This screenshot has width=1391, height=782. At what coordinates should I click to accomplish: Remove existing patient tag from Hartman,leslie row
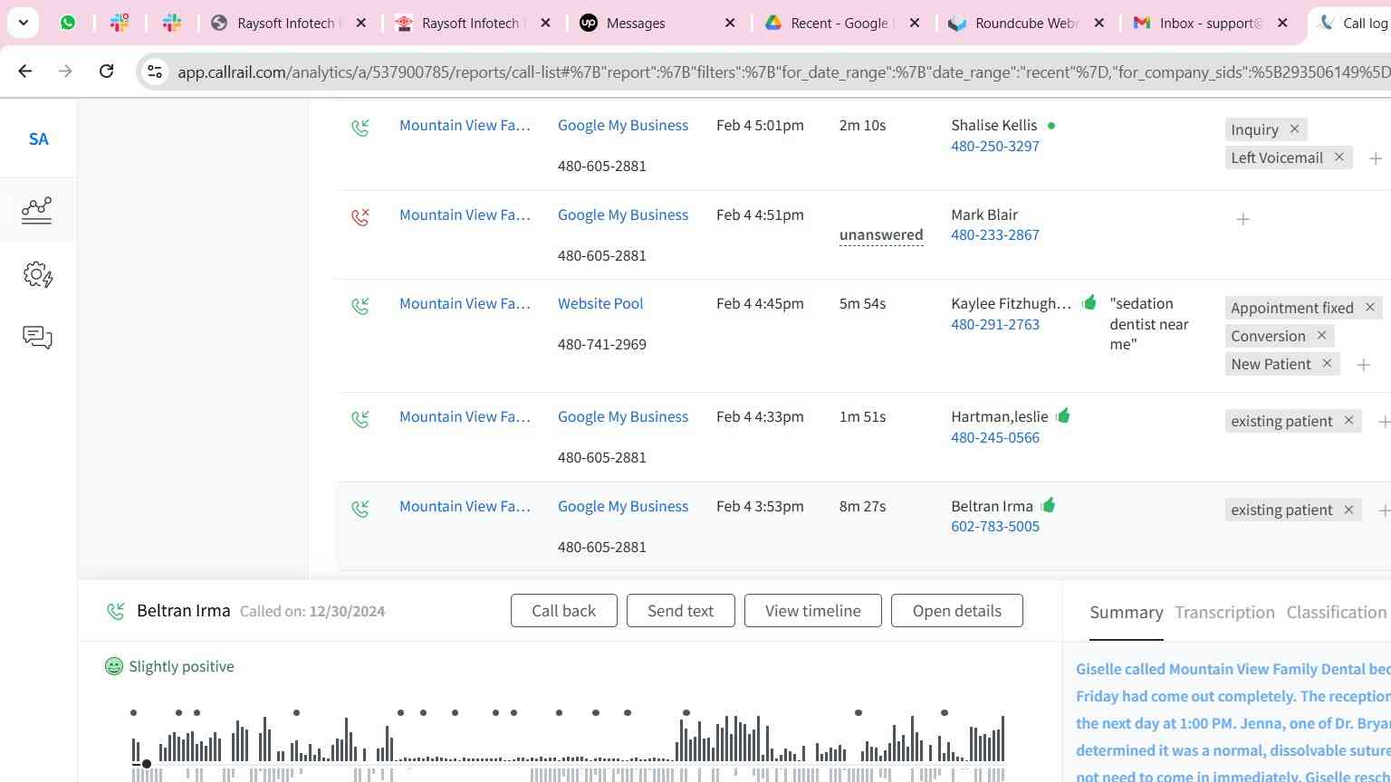coord(1348,421)
